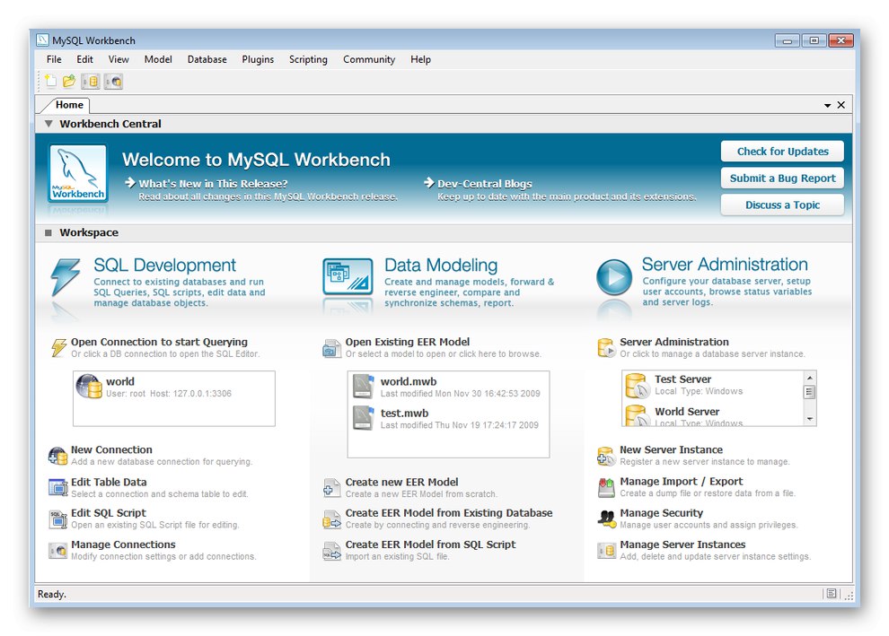
Task: Select the World Server instance entry
Action: pos(712,415)
